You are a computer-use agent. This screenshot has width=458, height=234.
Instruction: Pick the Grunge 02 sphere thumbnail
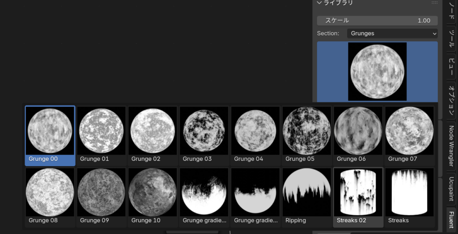pyautogui.click(x=153, y=131)
